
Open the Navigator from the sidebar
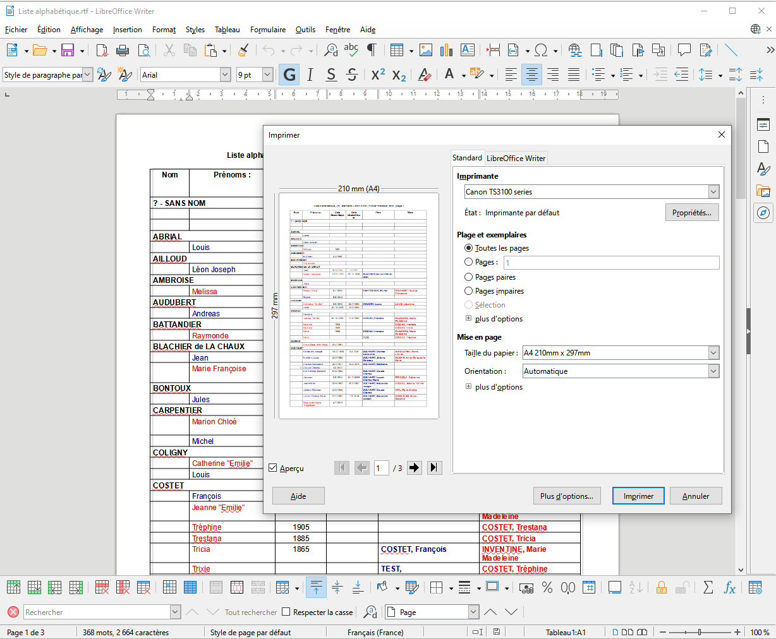tap(763, 213)
